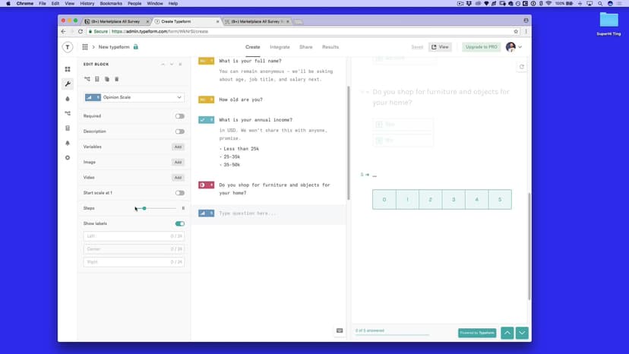Click the Left label input field
The image size is (629, 354).
click(x=134, y=236)
